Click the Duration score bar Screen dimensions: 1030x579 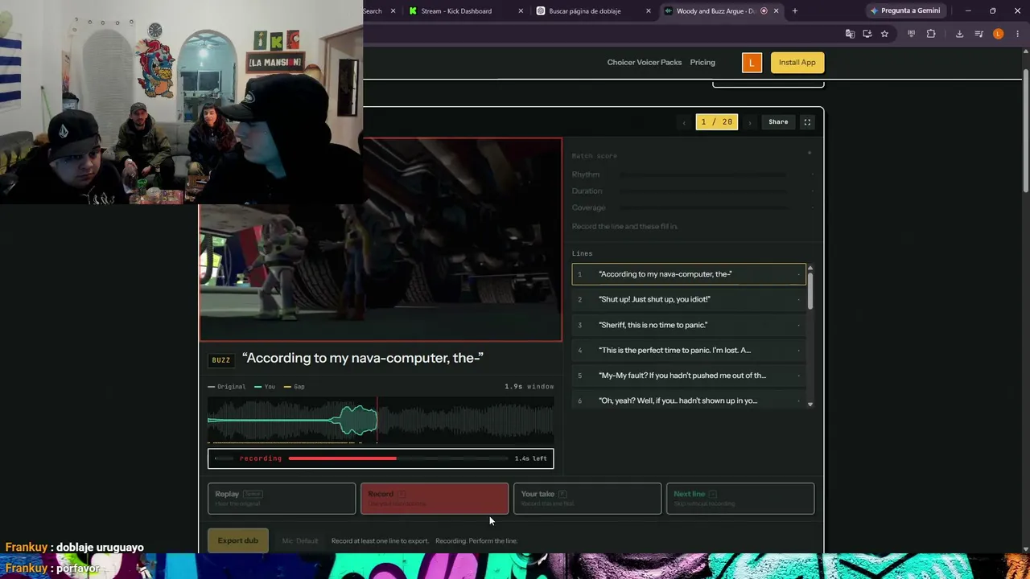click(702, 191)
